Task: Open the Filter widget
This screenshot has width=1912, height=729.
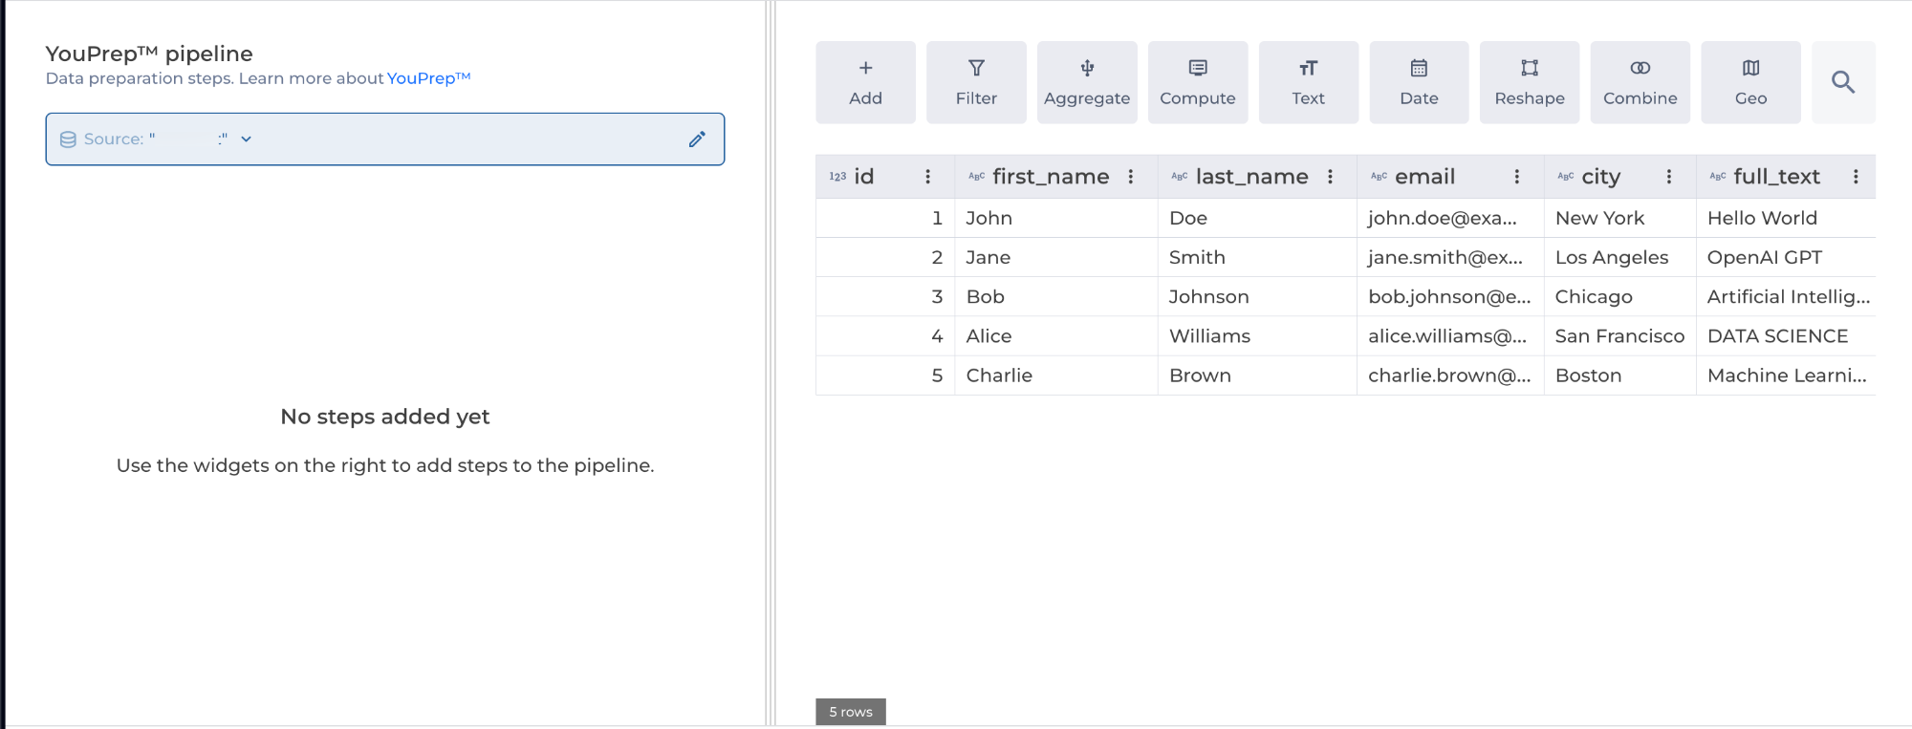Action: coord(976,82)
